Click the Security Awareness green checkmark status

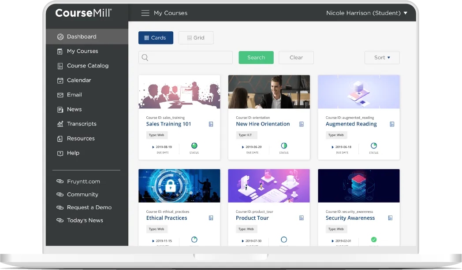click(x=373, y=239)
